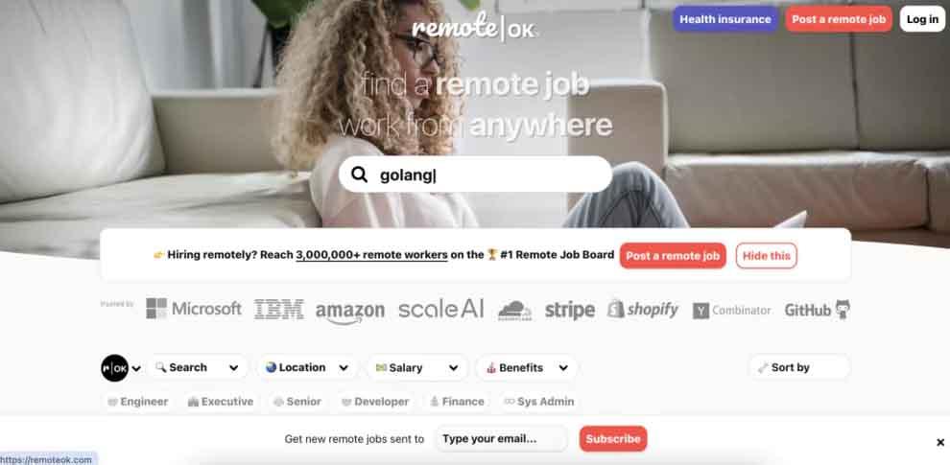Click the Cloudflare cloud logo
950x465 pixels.
point(515,310)
